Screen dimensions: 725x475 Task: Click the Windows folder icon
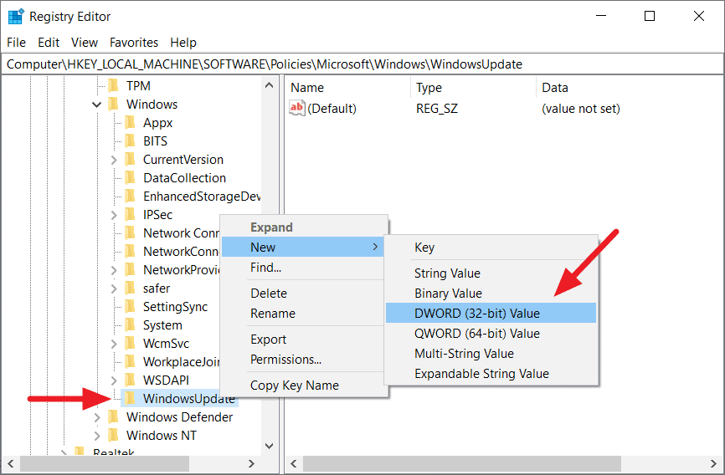[x=113, y=105]
